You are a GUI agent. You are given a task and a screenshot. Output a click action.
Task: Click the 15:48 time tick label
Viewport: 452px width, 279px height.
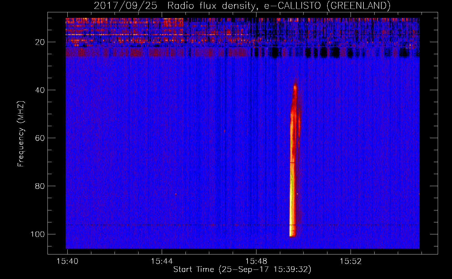[x=256, y=261]
